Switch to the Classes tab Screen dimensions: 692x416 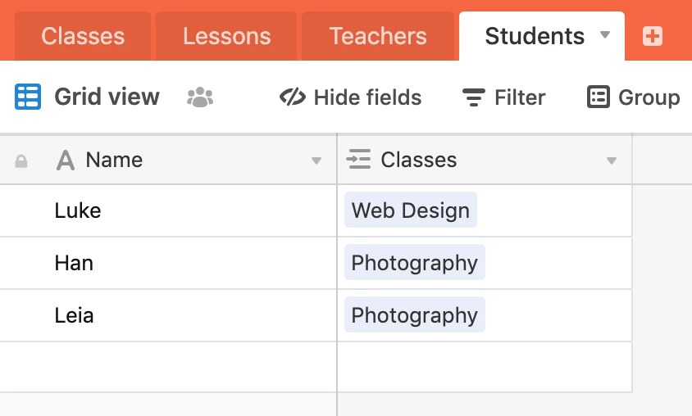click(83, 36)
